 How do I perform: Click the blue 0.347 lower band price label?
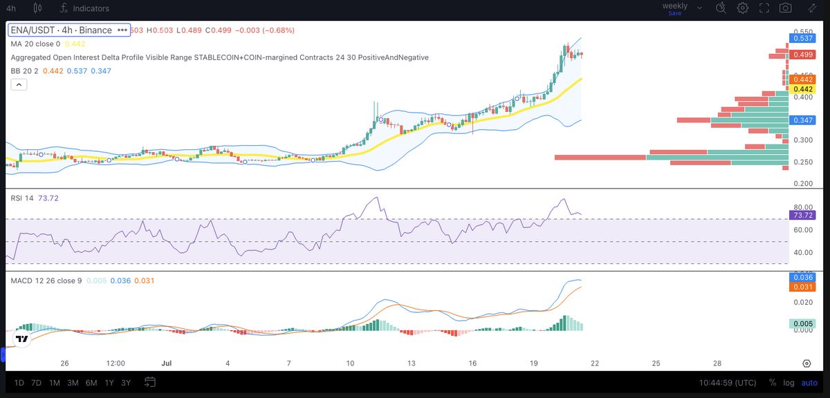pos(803,120)
